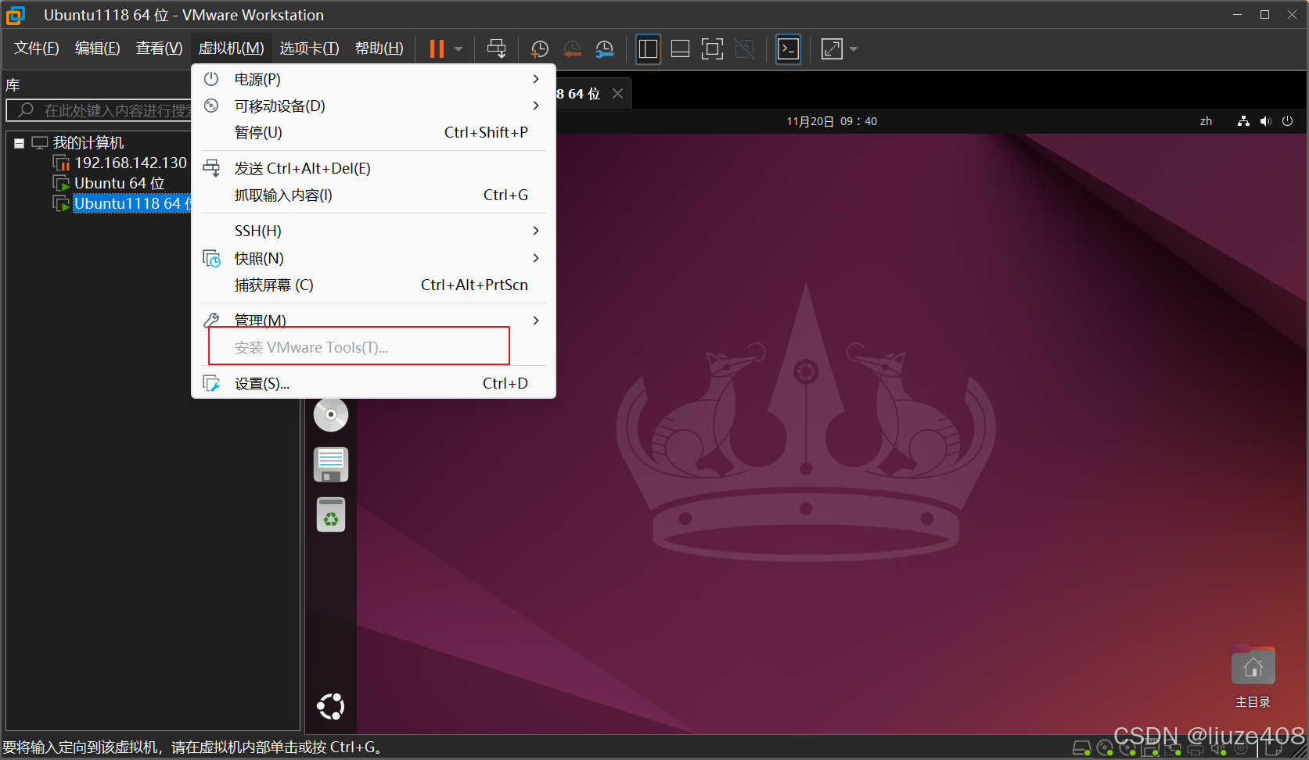Expand the SSH(H) submenu
This screenshot has height=760, width=1309.
coord(373,231)
